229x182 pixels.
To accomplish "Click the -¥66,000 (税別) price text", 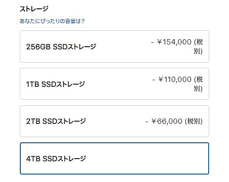I will pos(174,121).
